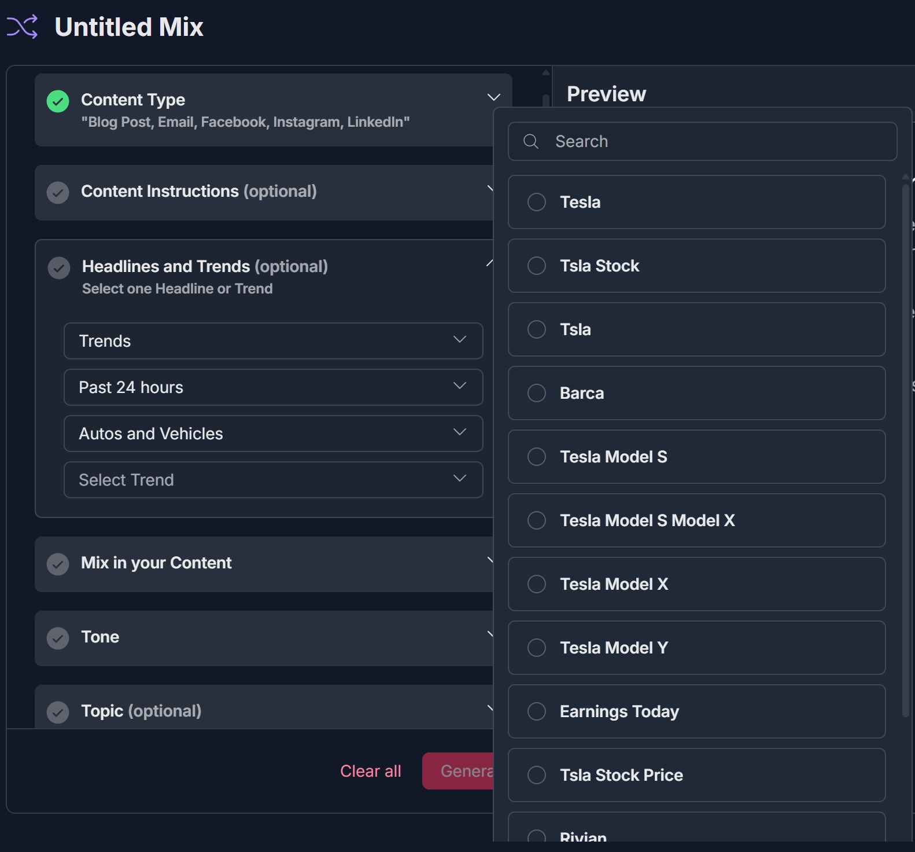Image resolution: width=915 pixels, height=852 pixels.
Task: Click the Search field in trend list
Action: click(702, 141)
